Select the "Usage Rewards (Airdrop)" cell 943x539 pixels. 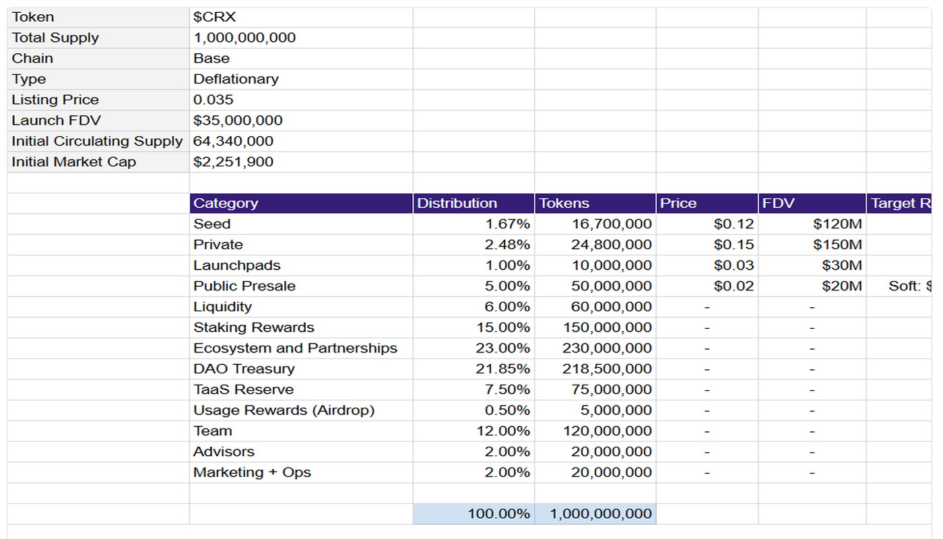click(x=301, y=411)
